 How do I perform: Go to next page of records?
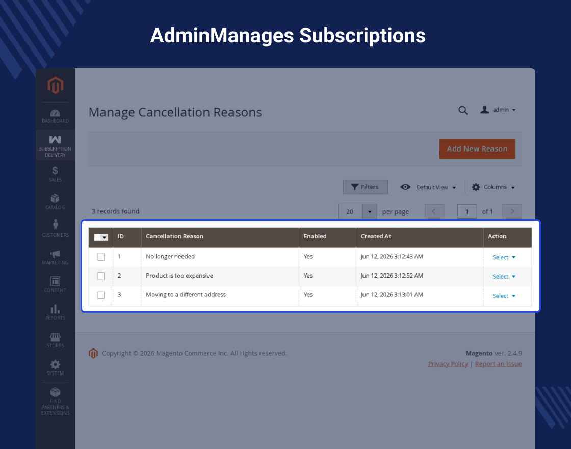click(x=512, y=211)
